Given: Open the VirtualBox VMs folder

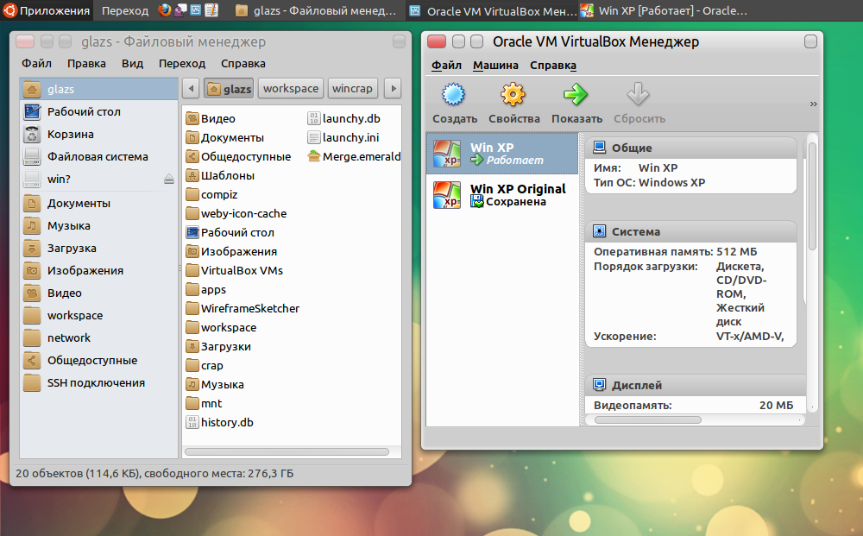Looking at the screenshot, I should coord(235,270).
